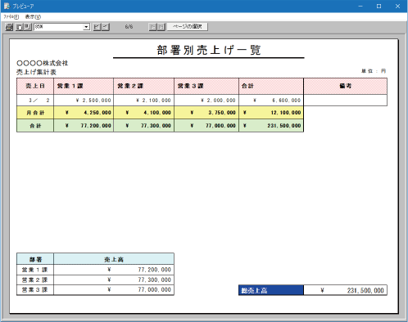Open the ファイル(F) menu

tap(11, 17)
